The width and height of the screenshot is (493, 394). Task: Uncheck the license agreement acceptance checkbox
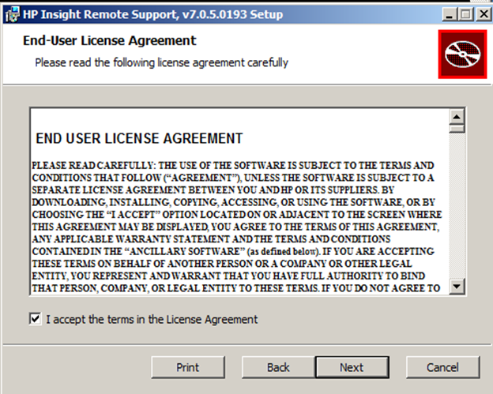[36, 319]
